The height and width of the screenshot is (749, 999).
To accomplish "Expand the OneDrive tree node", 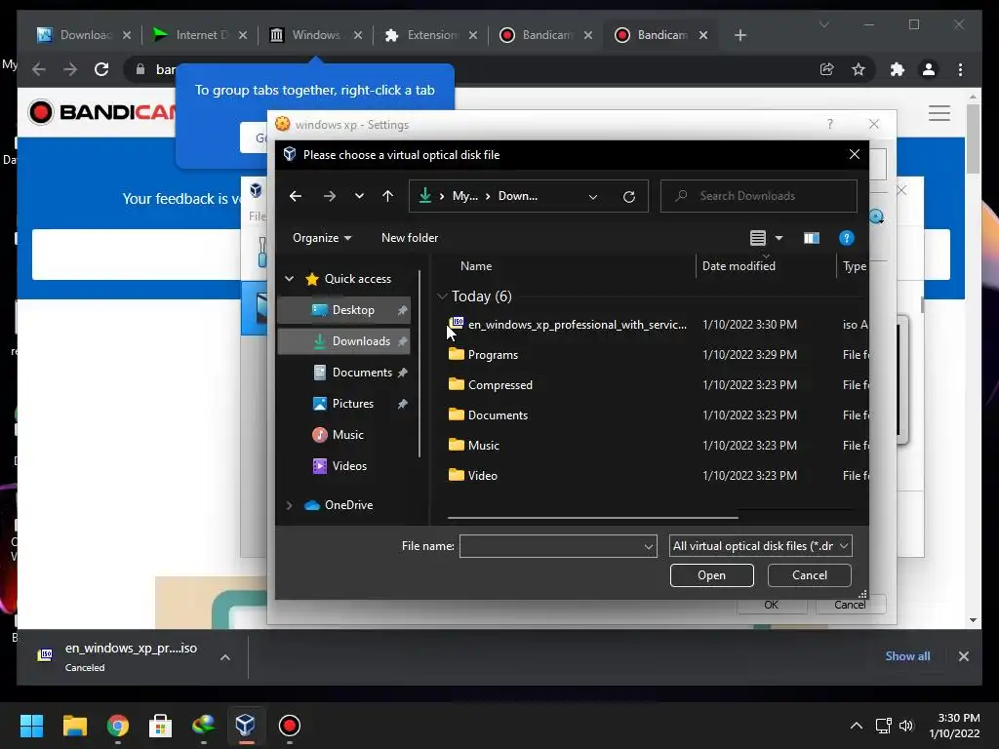I will coord(289,505).
